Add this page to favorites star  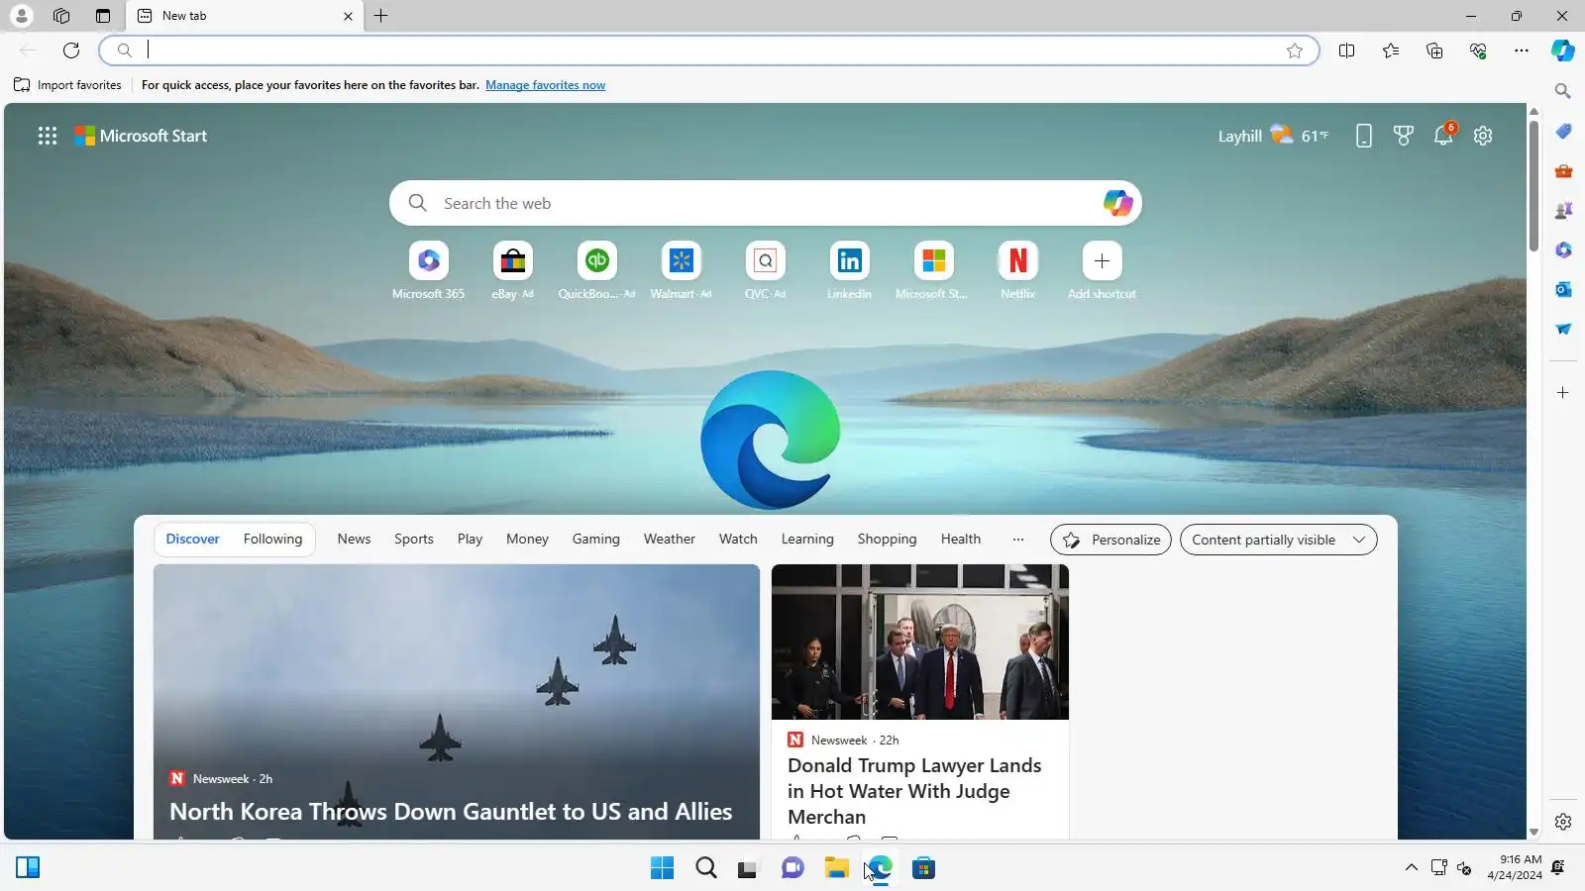tap(1295, 50)
